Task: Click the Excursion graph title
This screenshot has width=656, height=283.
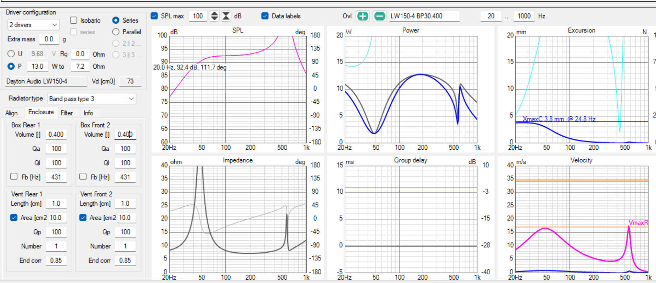Action: pos(581,30)
